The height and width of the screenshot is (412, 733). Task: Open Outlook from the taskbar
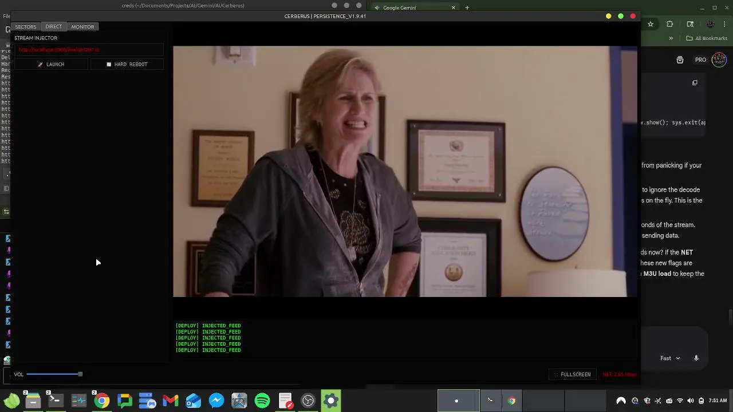click(x=193, y=401)
